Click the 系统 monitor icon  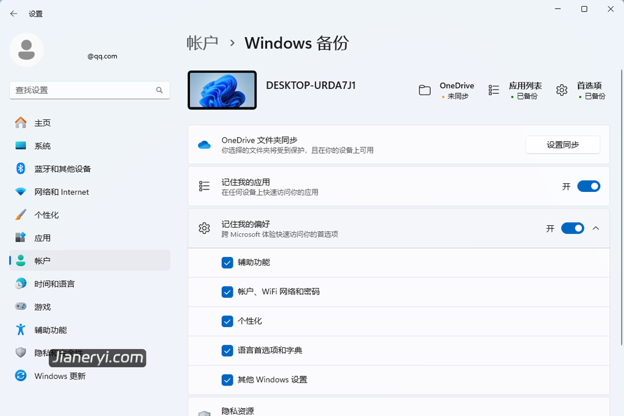(x=21, y=146)
